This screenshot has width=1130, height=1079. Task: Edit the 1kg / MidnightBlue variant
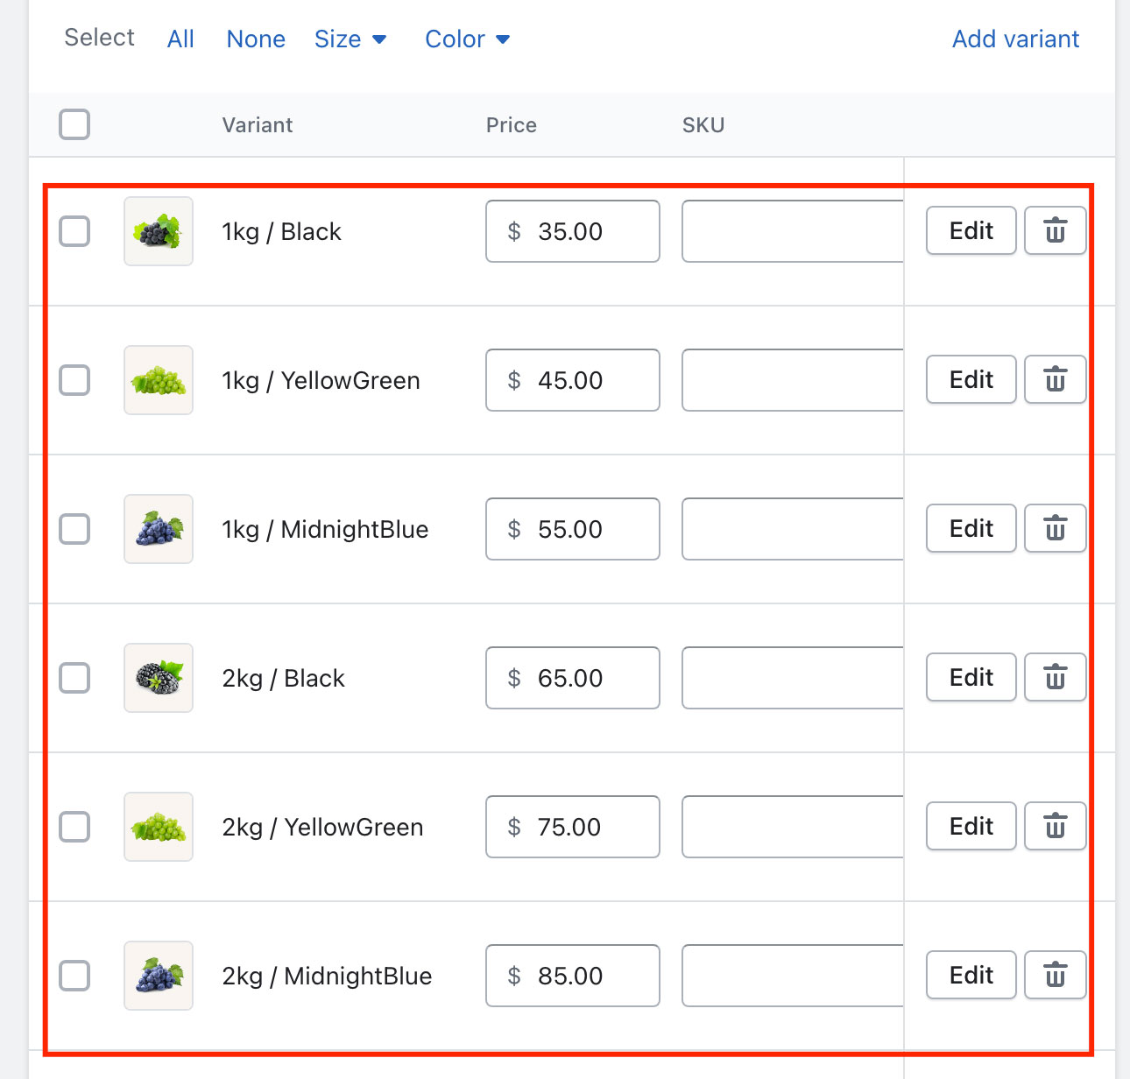pos(971,529)
